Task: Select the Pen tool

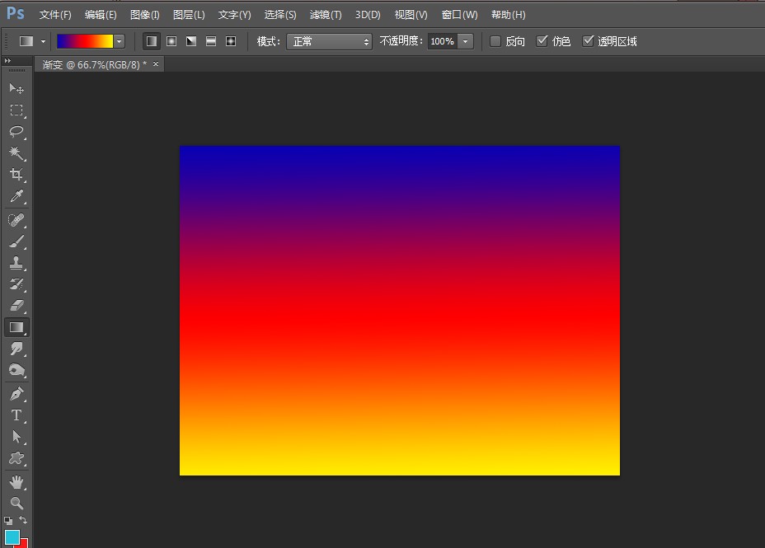Action: click(x=16, y=393)
